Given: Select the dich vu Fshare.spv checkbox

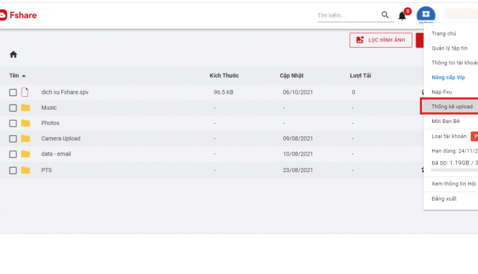Looking at the screenshot, I should click(13, 92).
